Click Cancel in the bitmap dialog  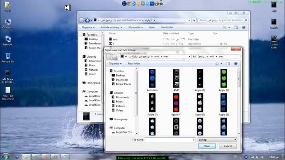coord(228,146)
